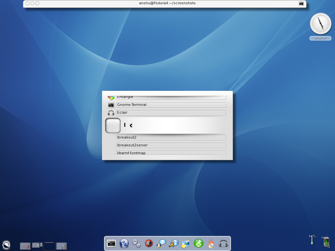Screen dimensions: 335x251
Task: Click the middle round titlebar button of terminal
Action: [32, 3]
